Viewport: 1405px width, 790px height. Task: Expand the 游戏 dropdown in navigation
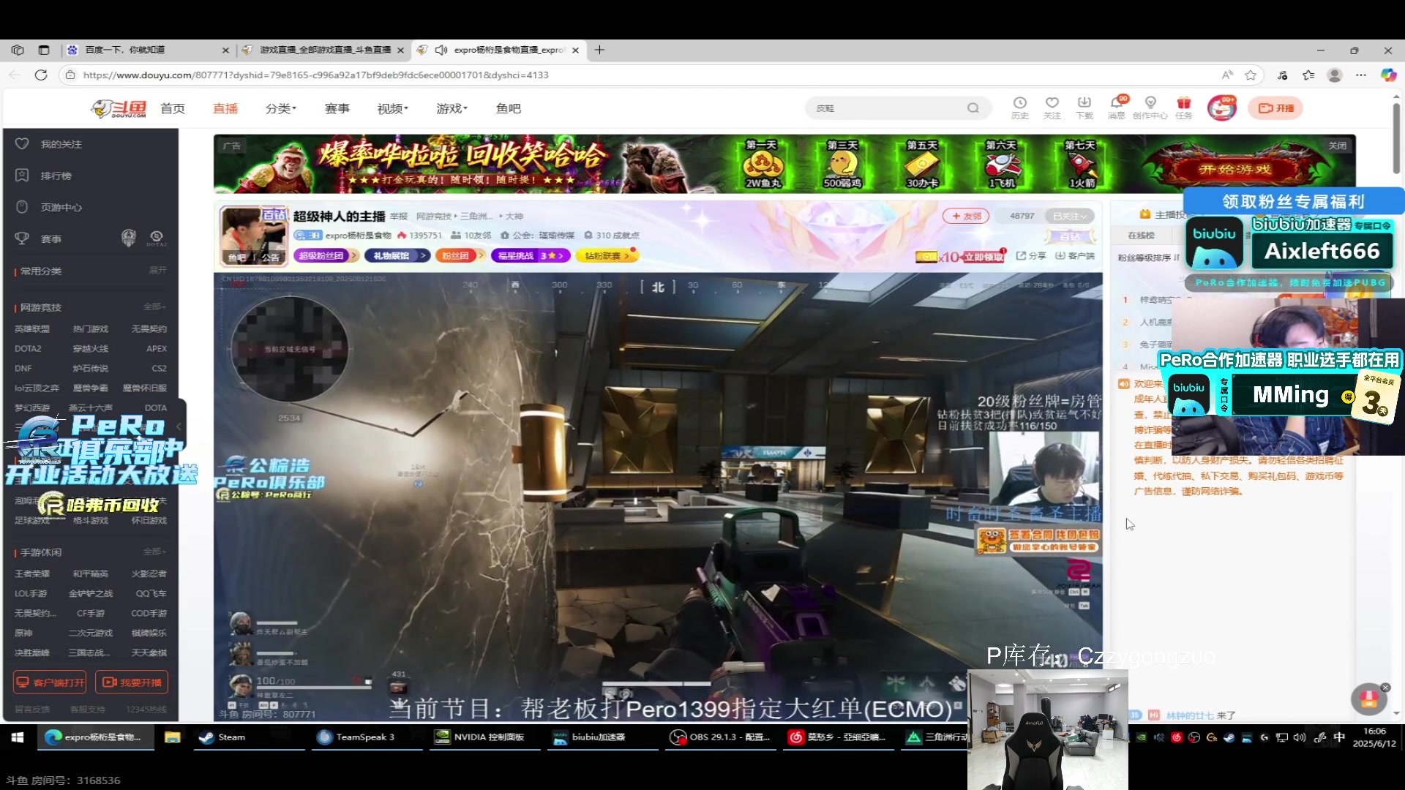452,108
